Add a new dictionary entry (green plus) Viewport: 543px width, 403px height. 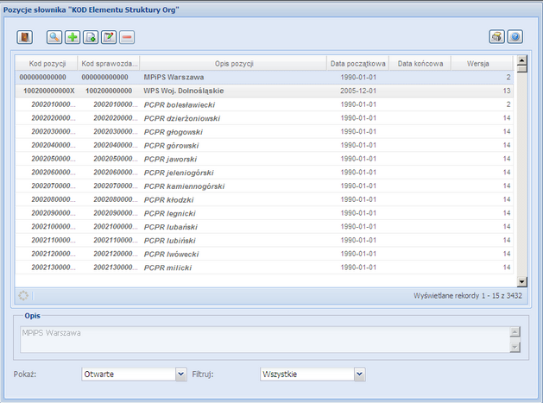click(73, 37)
